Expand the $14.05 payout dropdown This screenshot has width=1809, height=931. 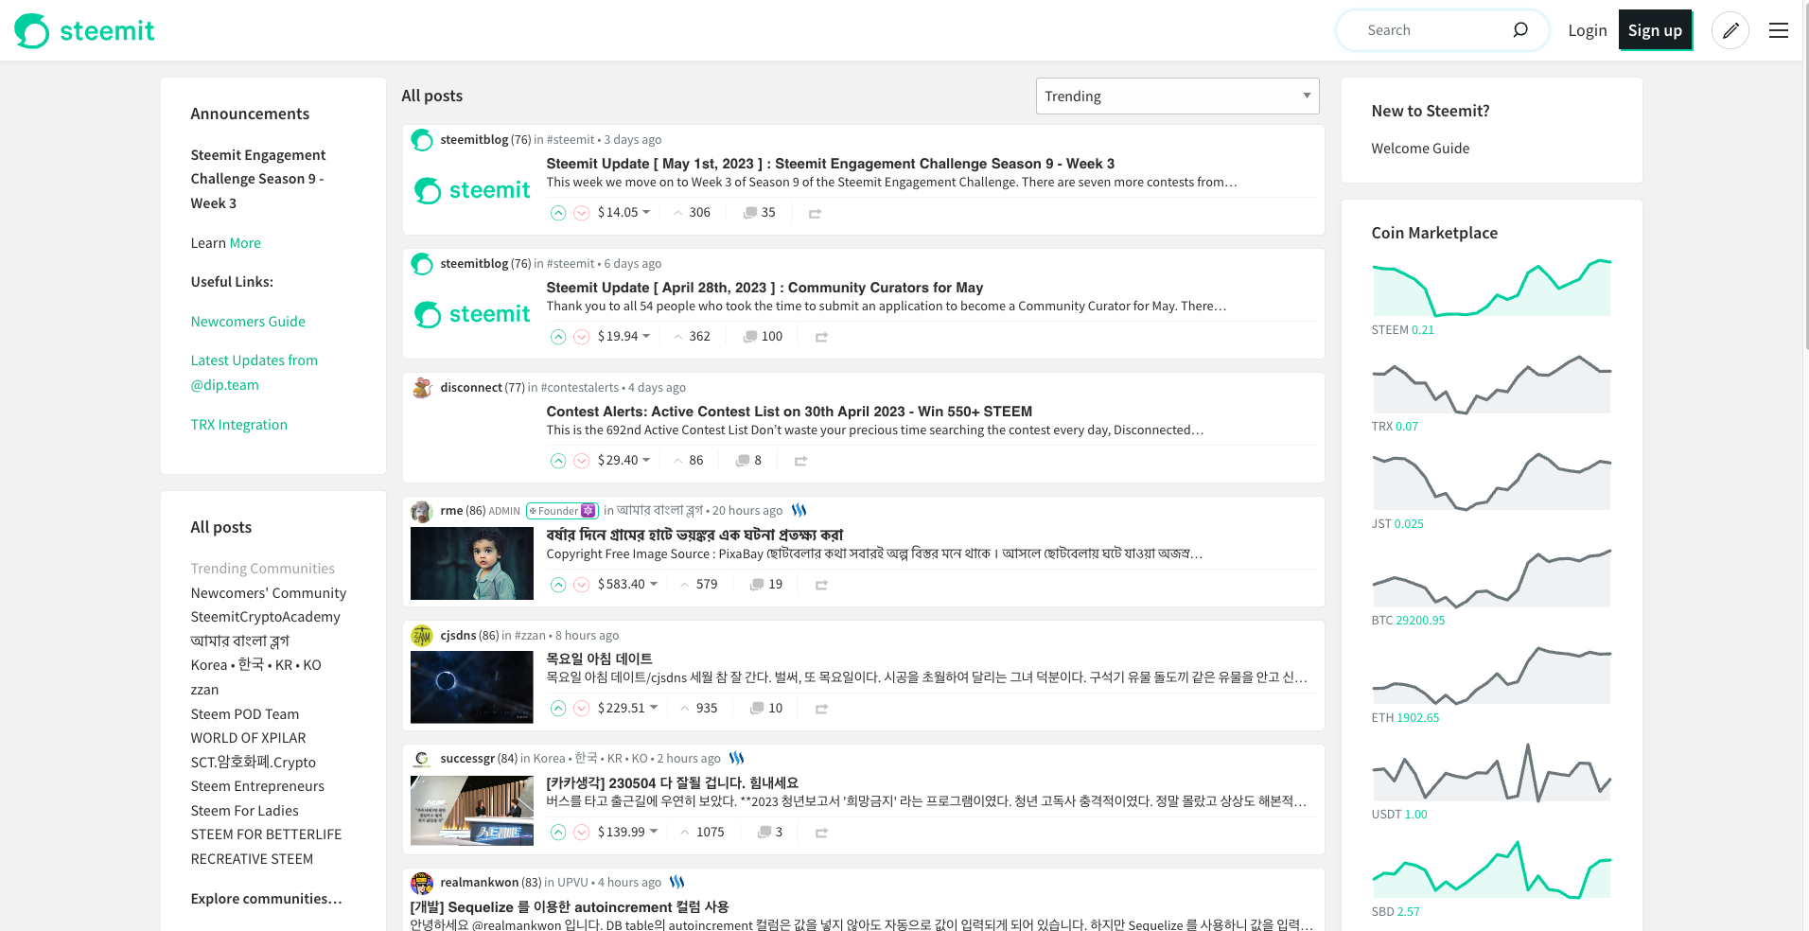point(623,213)
